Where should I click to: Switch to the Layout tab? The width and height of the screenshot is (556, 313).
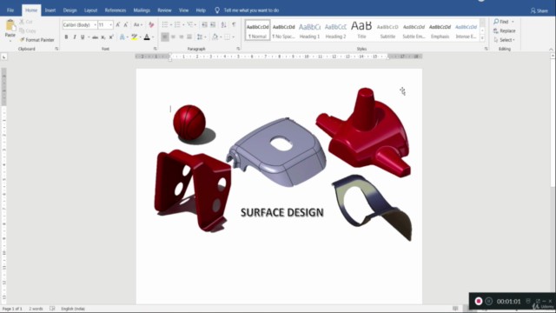(90, 10)
